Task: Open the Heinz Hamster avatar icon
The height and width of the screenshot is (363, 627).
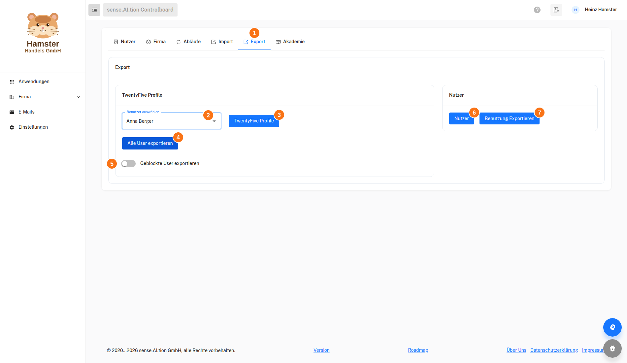Action: pyautogui.click(x=576, y=10)
